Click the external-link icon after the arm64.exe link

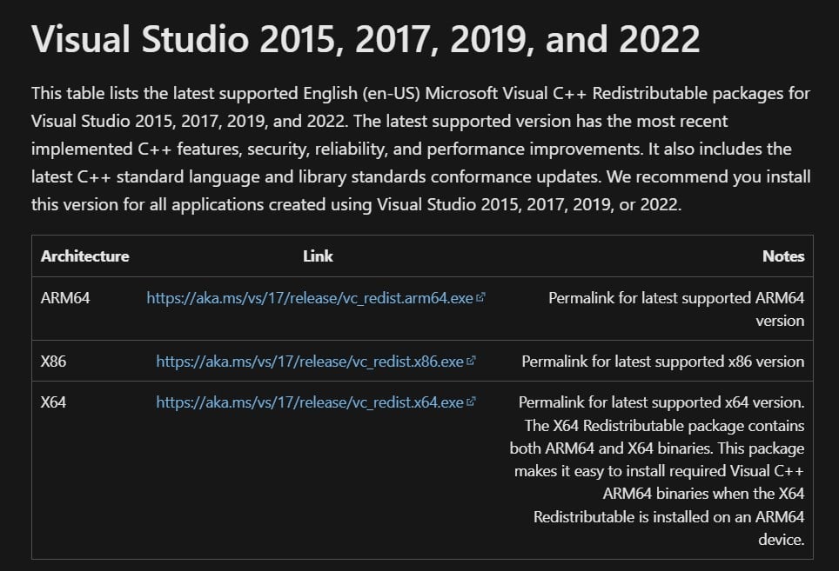pos(480,297)
